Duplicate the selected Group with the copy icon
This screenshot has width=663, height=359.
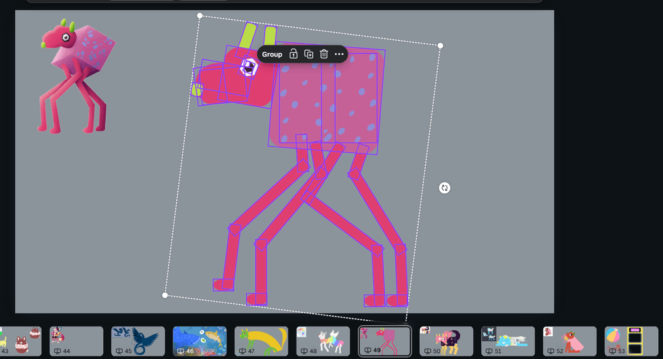(x=309, y=54)
